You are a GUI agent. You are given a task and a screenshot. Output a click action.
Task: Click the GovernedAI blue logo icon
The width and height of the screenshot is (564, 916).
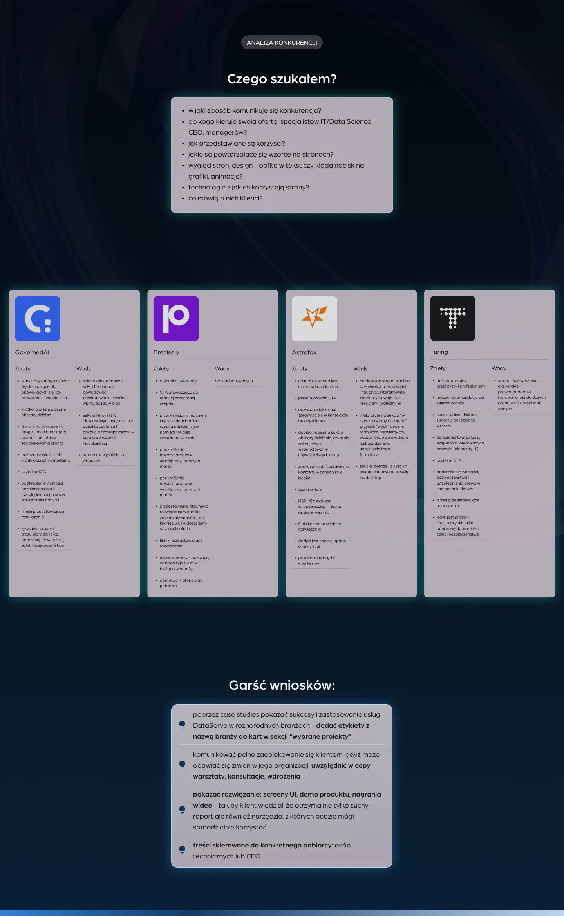(x=38, y=319)
